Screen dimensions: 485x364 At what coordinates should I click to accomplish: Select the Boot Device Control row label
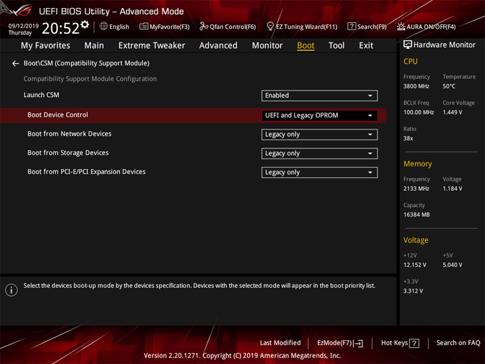pos(57,115)
